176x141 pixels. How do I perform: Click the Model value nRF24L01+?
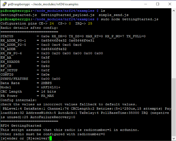[51, 87]
